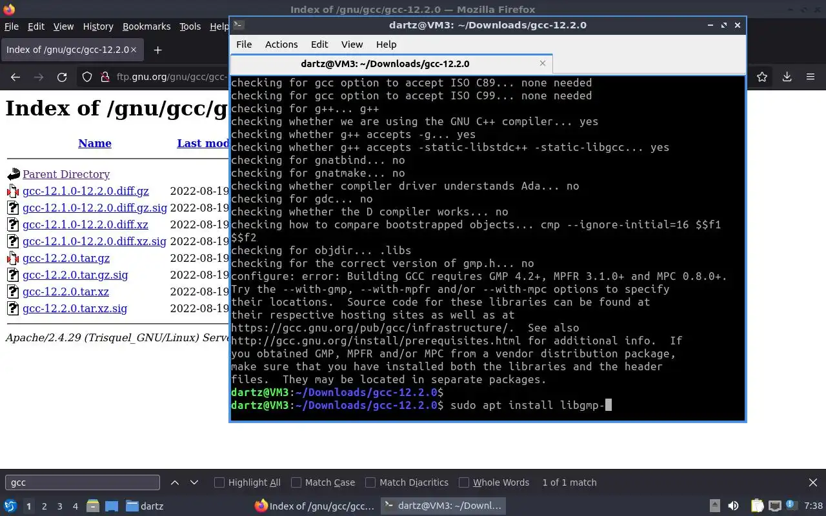826x516 pixels.
Task: Reload the Firefox page
Action: (x=62, y=77)
